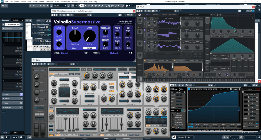Open the File menu
Image resolution: width=261 pixels, height=140 pixels.
click(7, 2)
